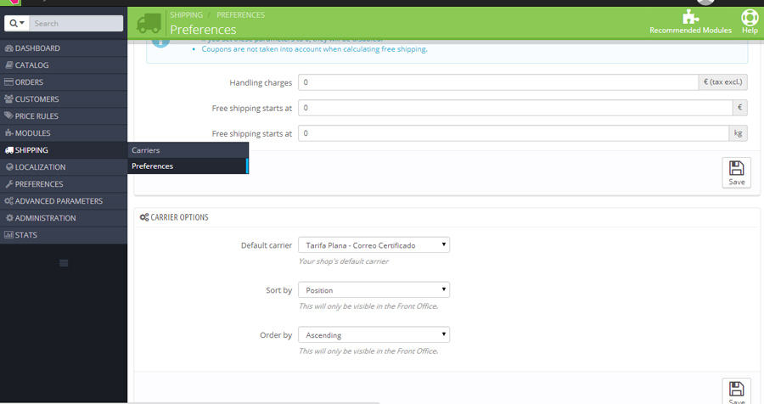The width and height of the screenshot is (764, 404).
Task: Click the 'Coupons are not taken into account' note
Action: coord(314,49)
